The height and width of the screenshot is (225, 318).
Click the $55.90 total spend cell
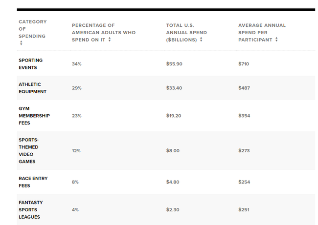(174, 64)
